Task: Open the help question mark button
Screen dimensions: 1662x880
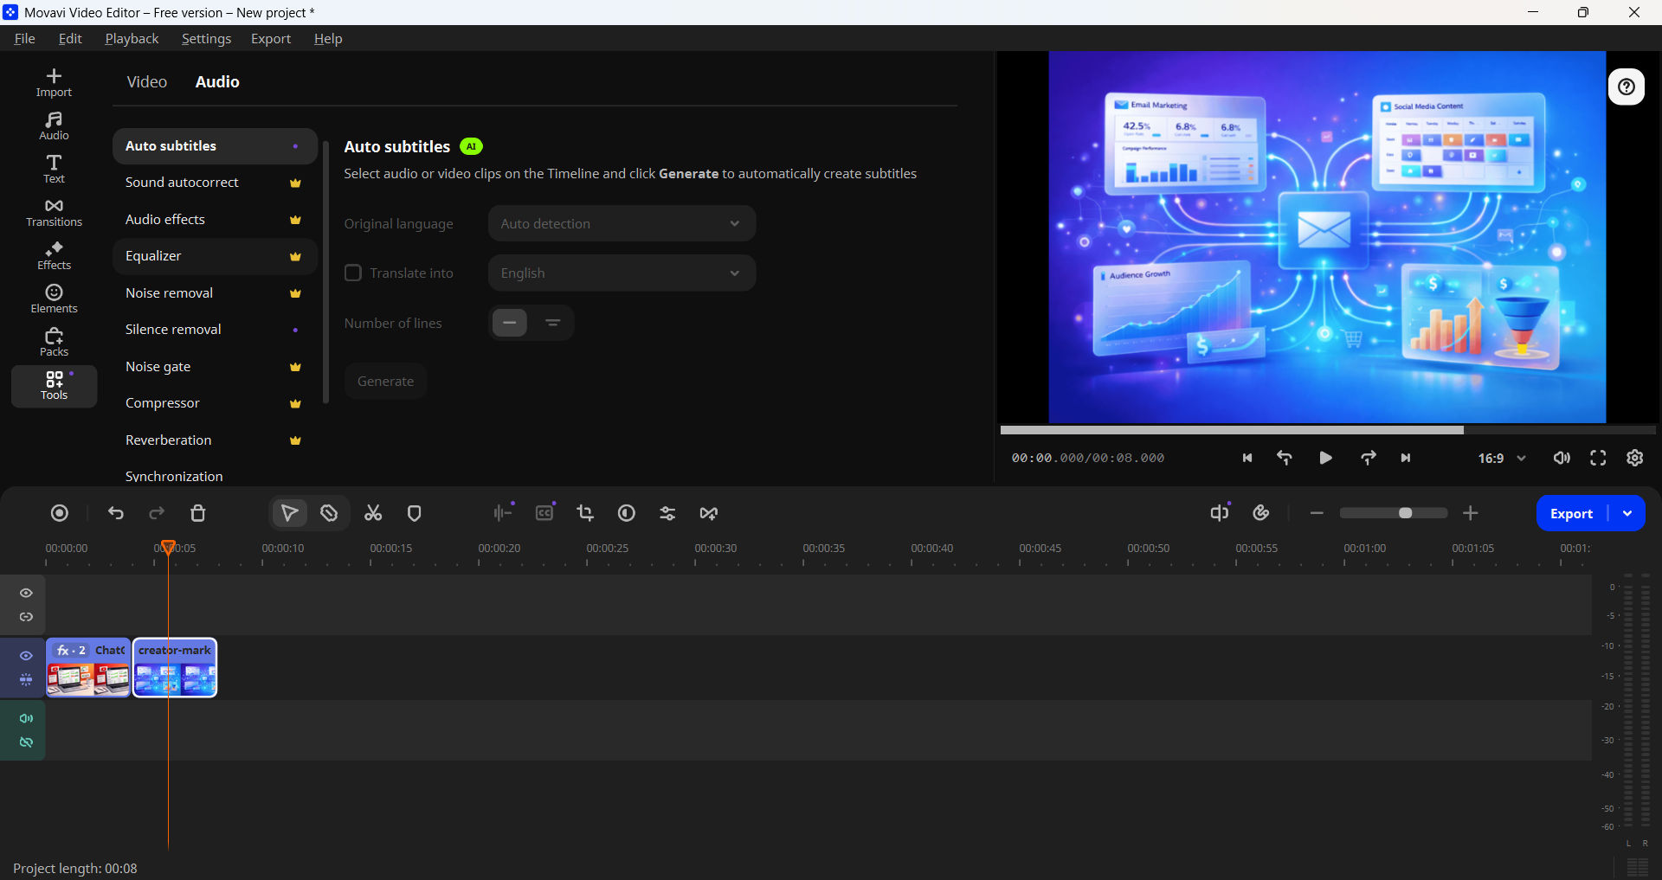Action: coord(1627,87)
